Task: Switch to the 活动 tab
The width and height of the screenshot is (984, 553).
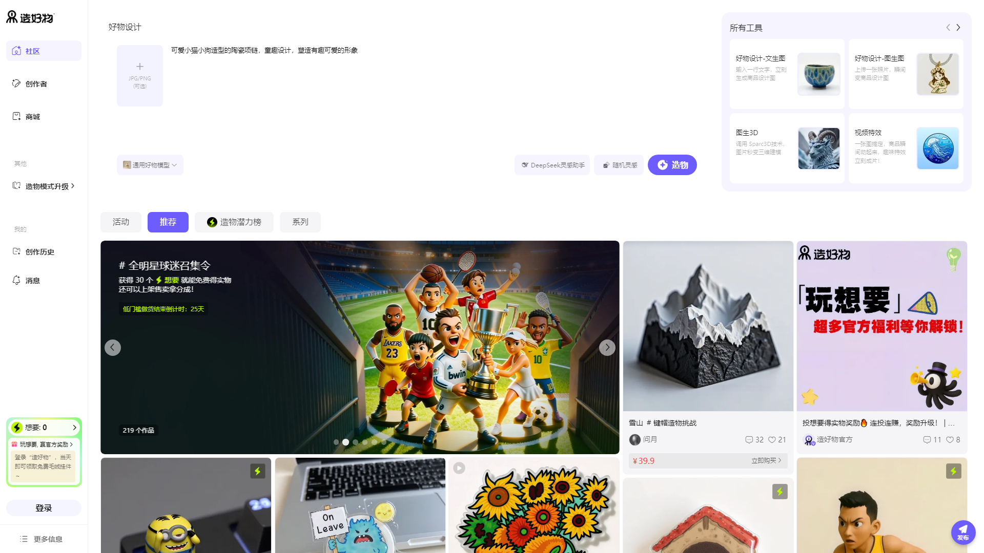Action: 121,222
